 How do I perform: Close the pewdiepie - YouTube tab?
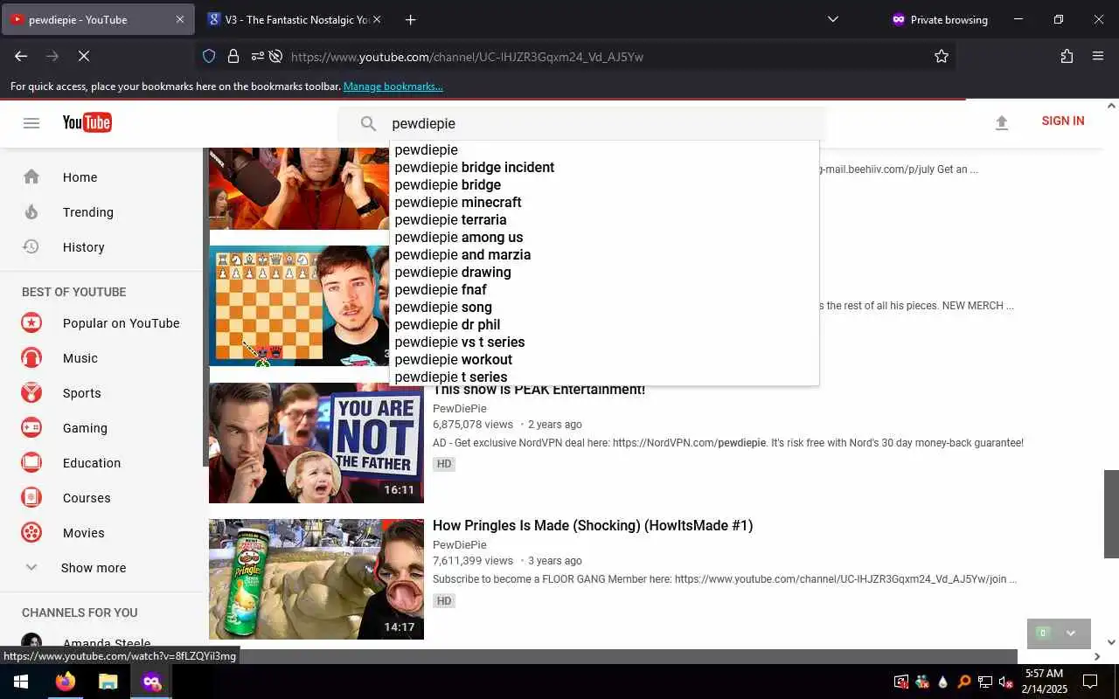click(x=180, y=19)
